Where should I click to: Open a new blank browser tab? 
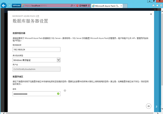[125, 6]
